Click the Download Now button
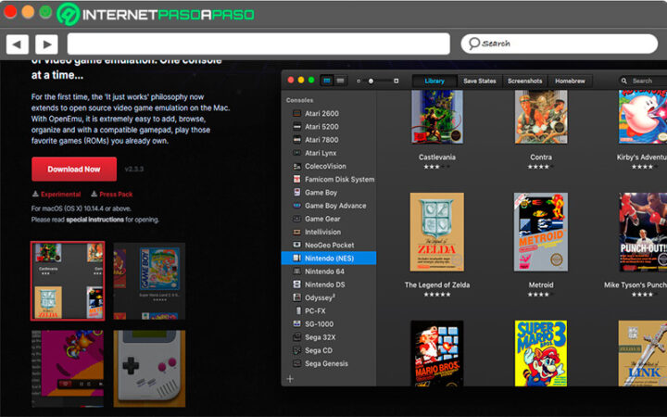Screen dimensions: 667x417 click(x=74, y=170)
